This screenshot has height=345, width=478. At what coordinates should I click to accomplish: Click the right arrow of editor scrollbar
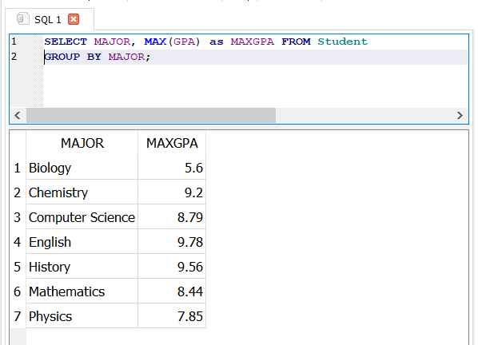(x=460, y=116)
